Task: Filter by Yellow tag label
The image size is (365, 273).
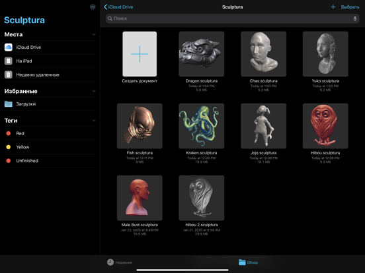Action: [22, 147]
